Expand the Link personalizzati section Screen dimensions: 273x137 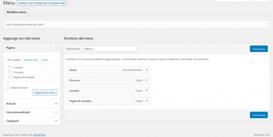(56, 112)
